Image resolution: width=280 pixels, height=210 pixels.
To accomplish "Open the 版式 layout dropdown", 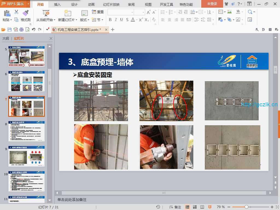I will [x=84, y=20].
